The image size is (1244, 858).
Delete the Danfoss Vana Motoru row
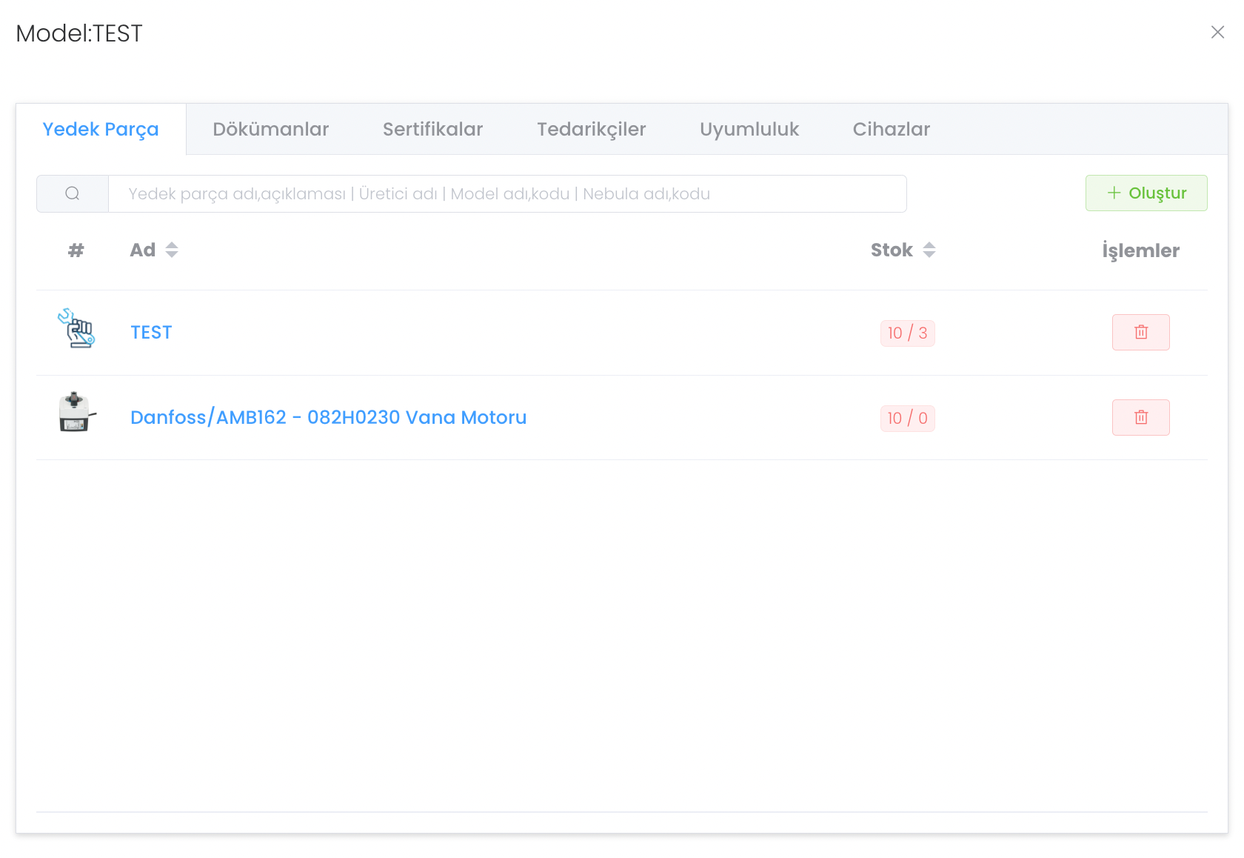tap(1140, 418)
